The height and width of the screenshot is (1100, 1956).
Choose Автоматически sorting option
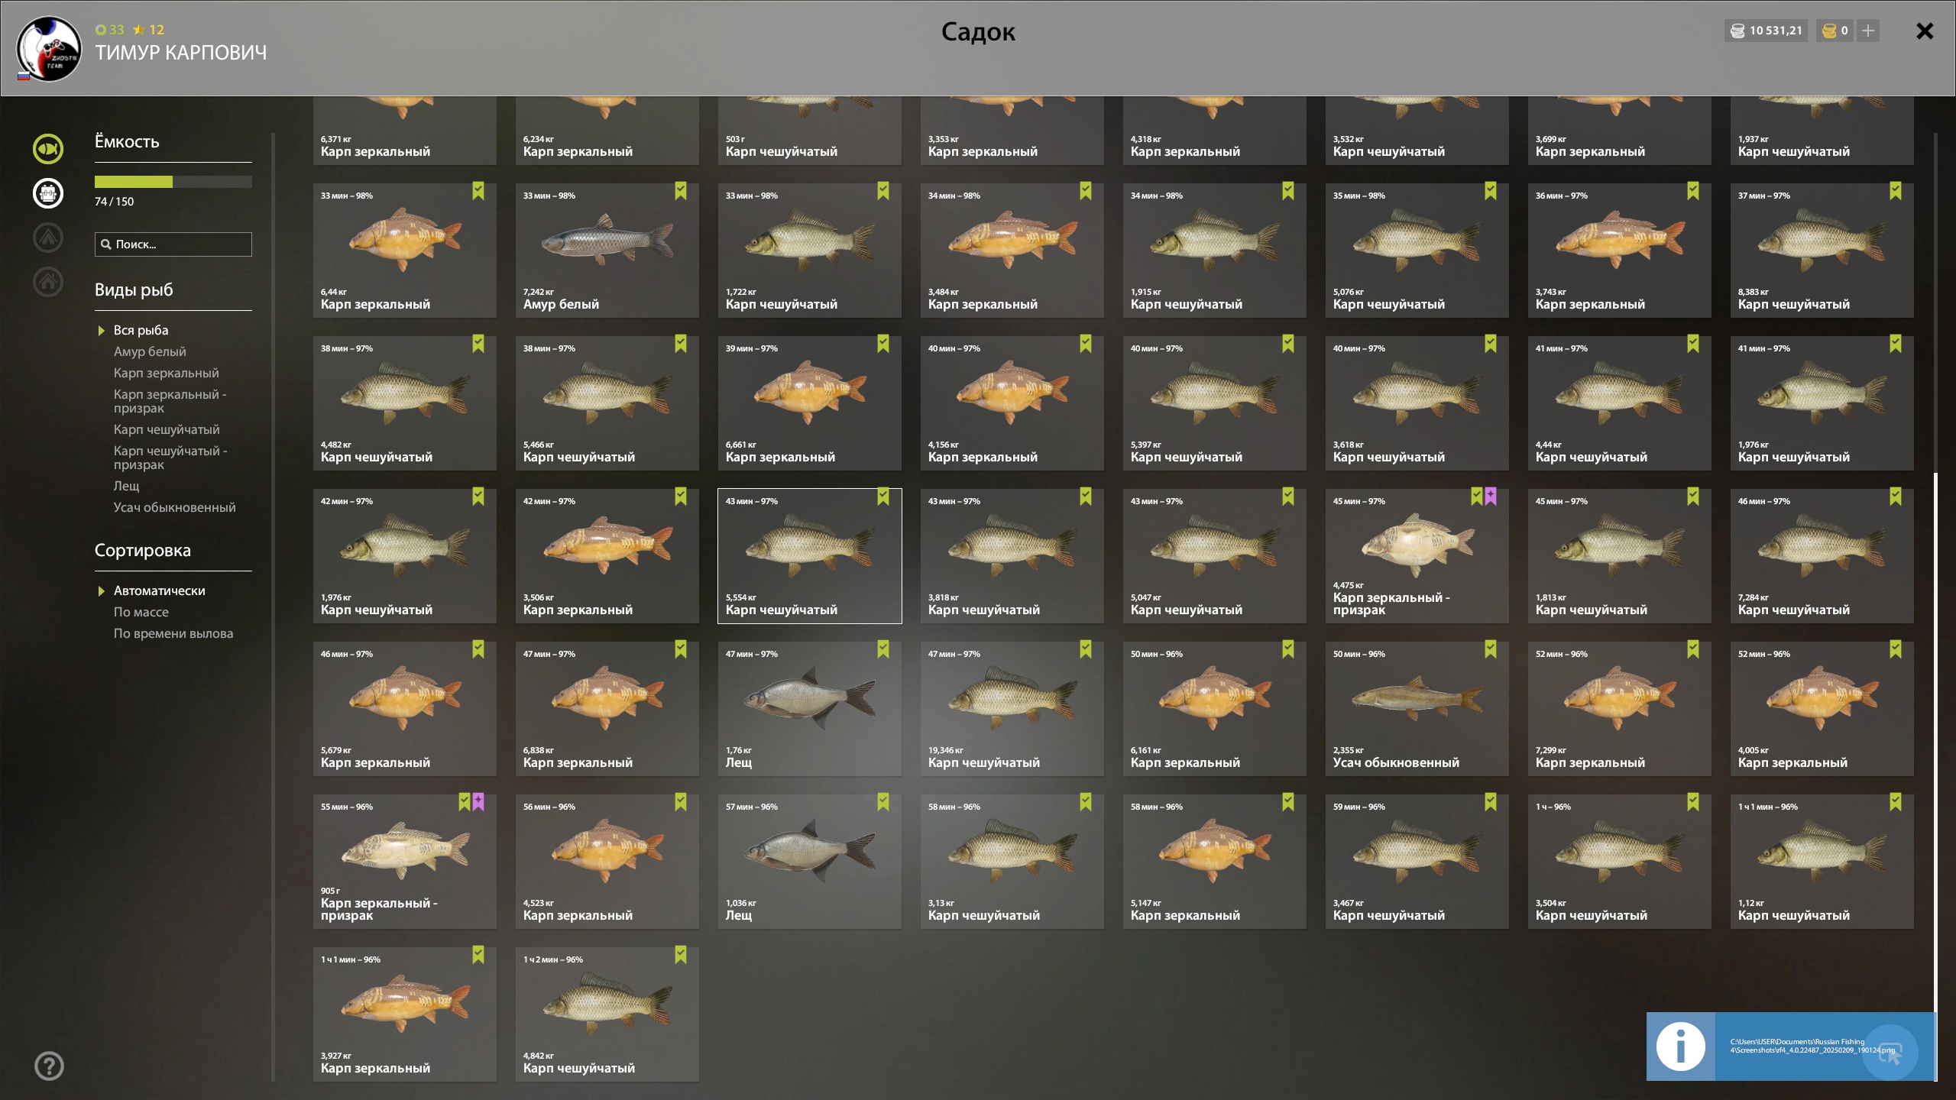159,590
